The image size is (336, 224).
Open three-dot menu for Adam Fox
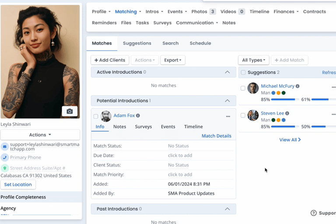[228, 116]
